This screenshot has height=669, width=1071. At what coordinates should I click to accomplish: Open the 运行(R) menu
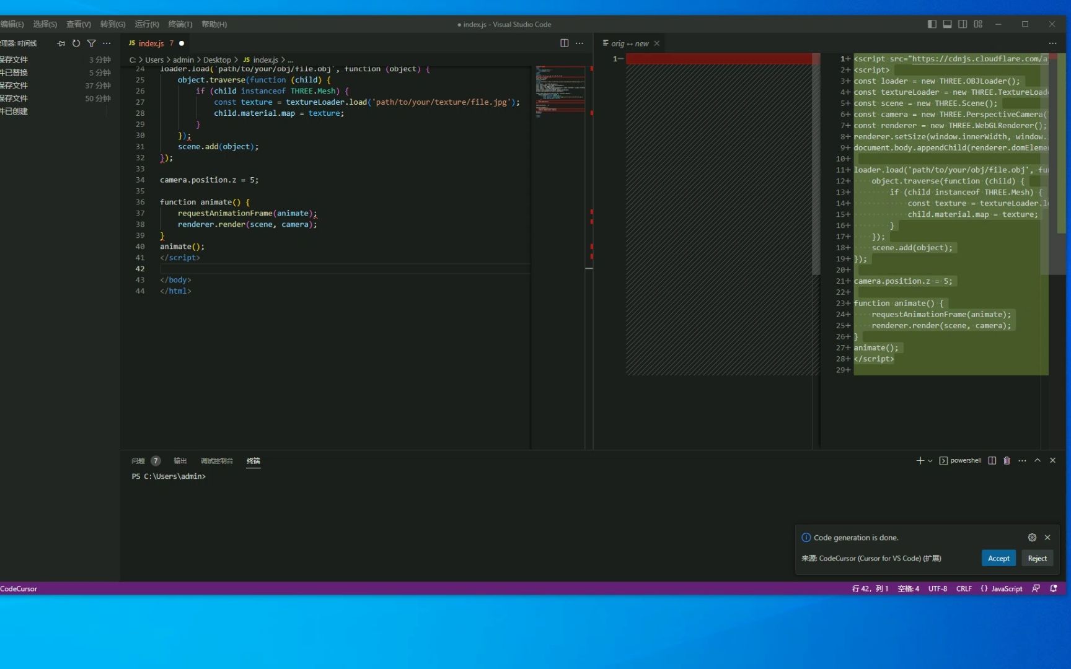[x=147, y=24]
